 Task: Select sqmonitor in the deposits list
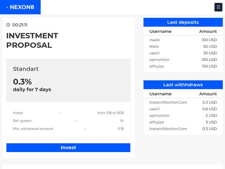[159, 60]
